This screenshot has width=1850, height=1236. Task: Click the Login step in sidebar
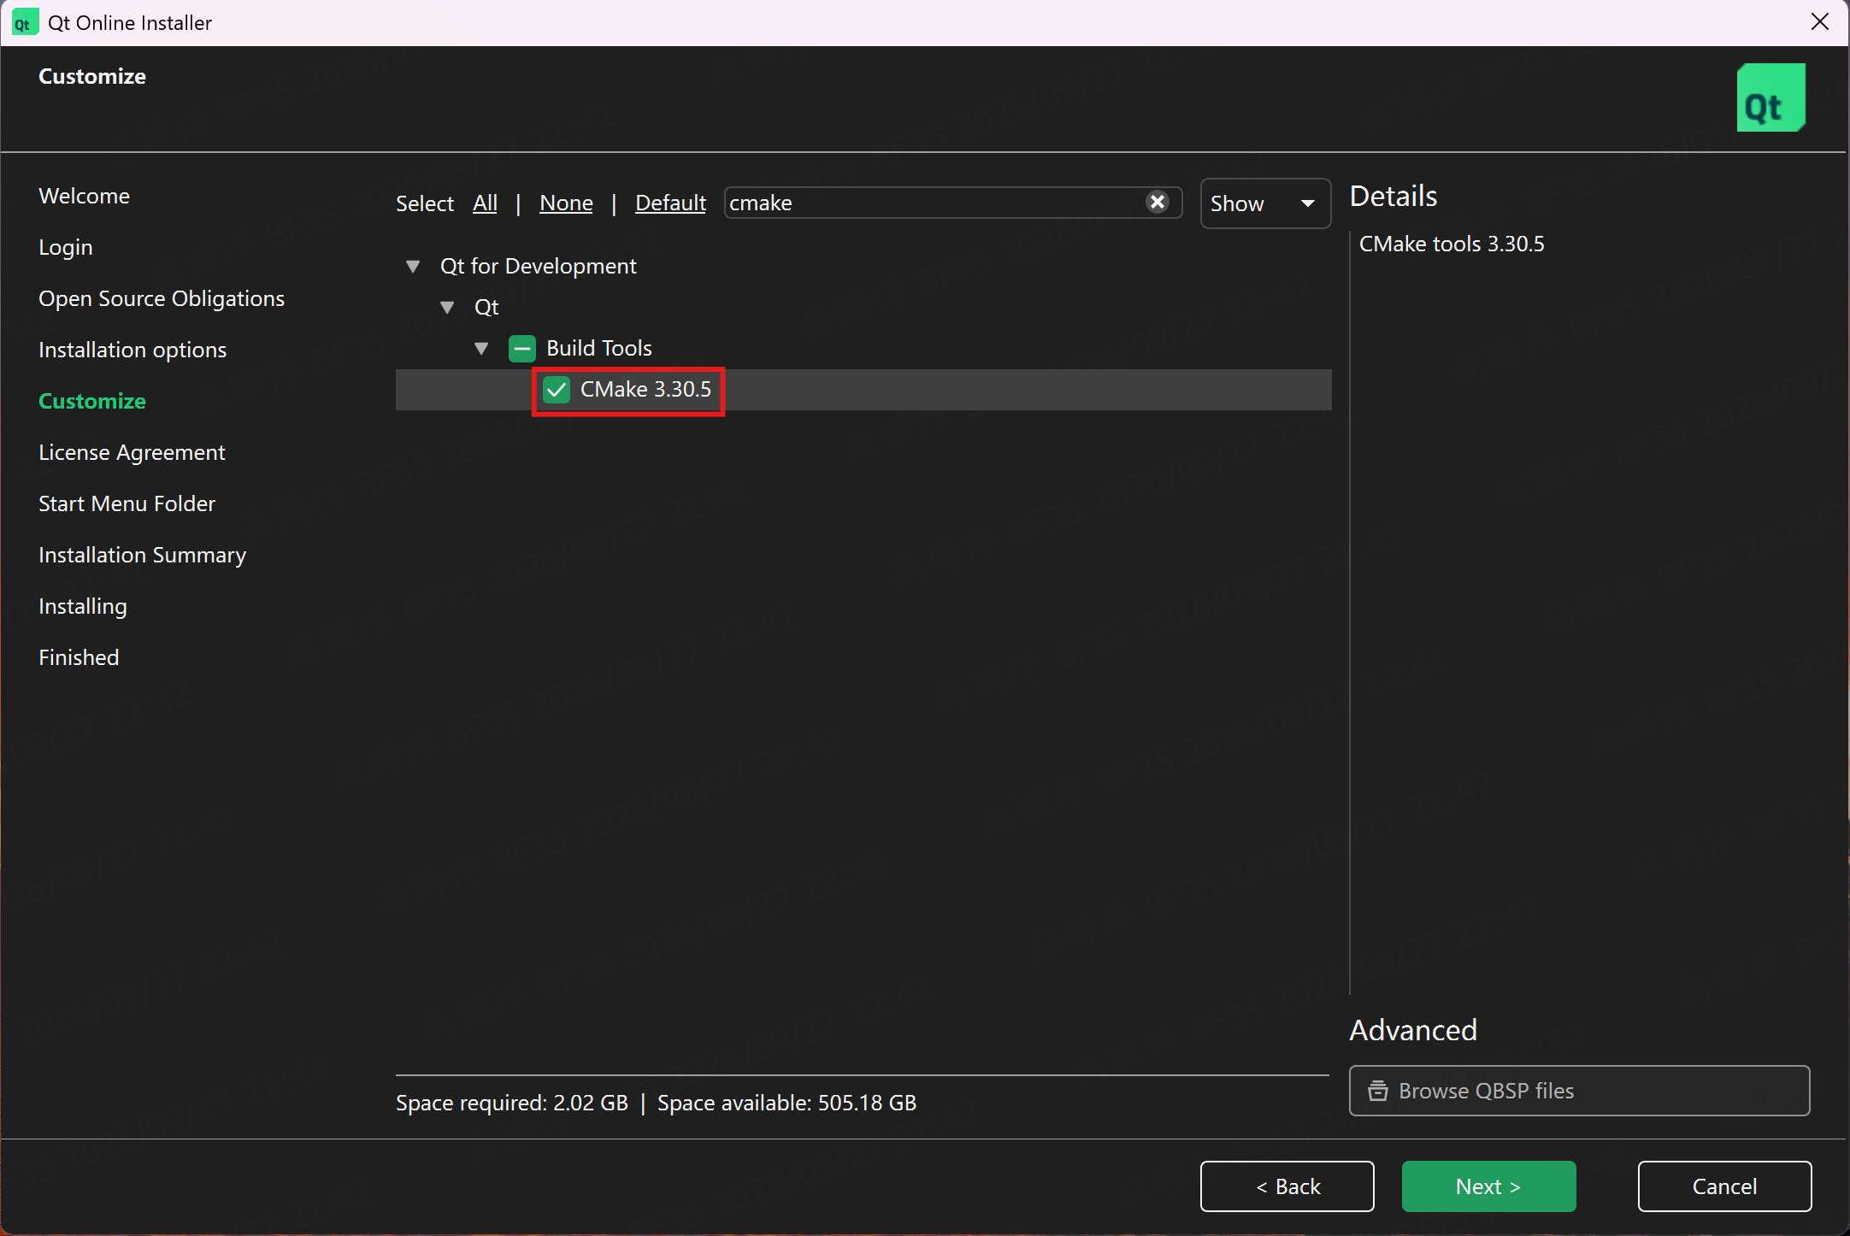(66, 248)
